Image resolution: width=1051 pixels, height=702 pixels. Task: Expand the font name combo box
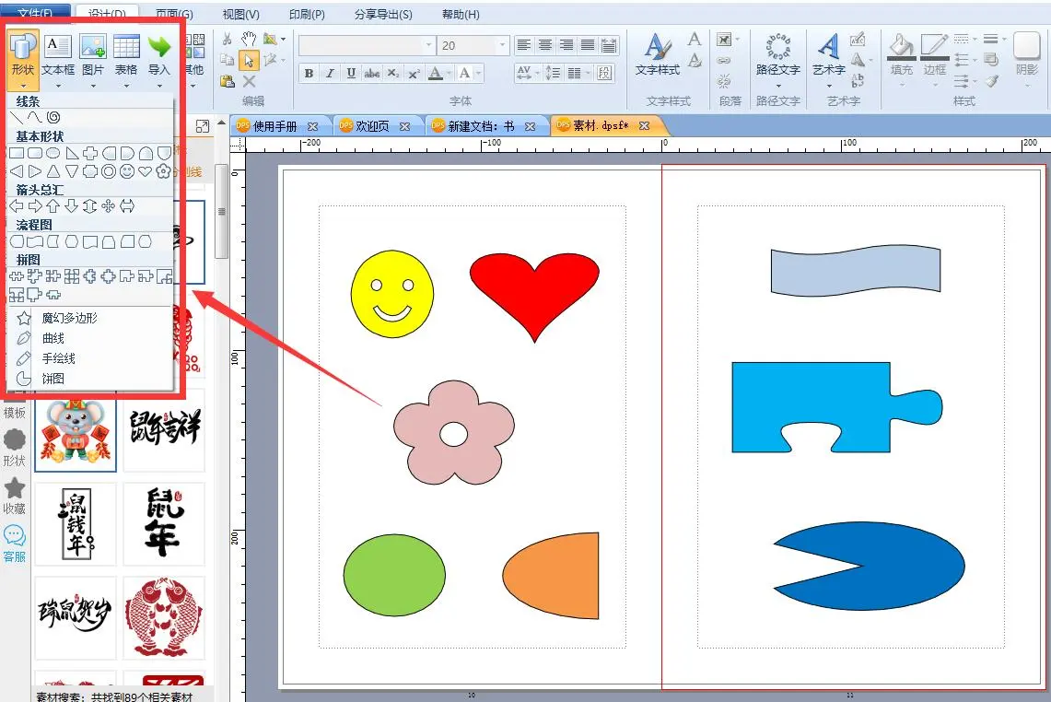coord(428,45)
